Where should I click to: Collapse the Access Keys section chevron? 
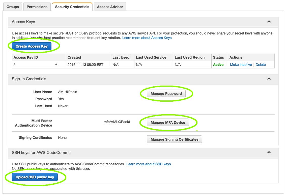click(269, 22)
